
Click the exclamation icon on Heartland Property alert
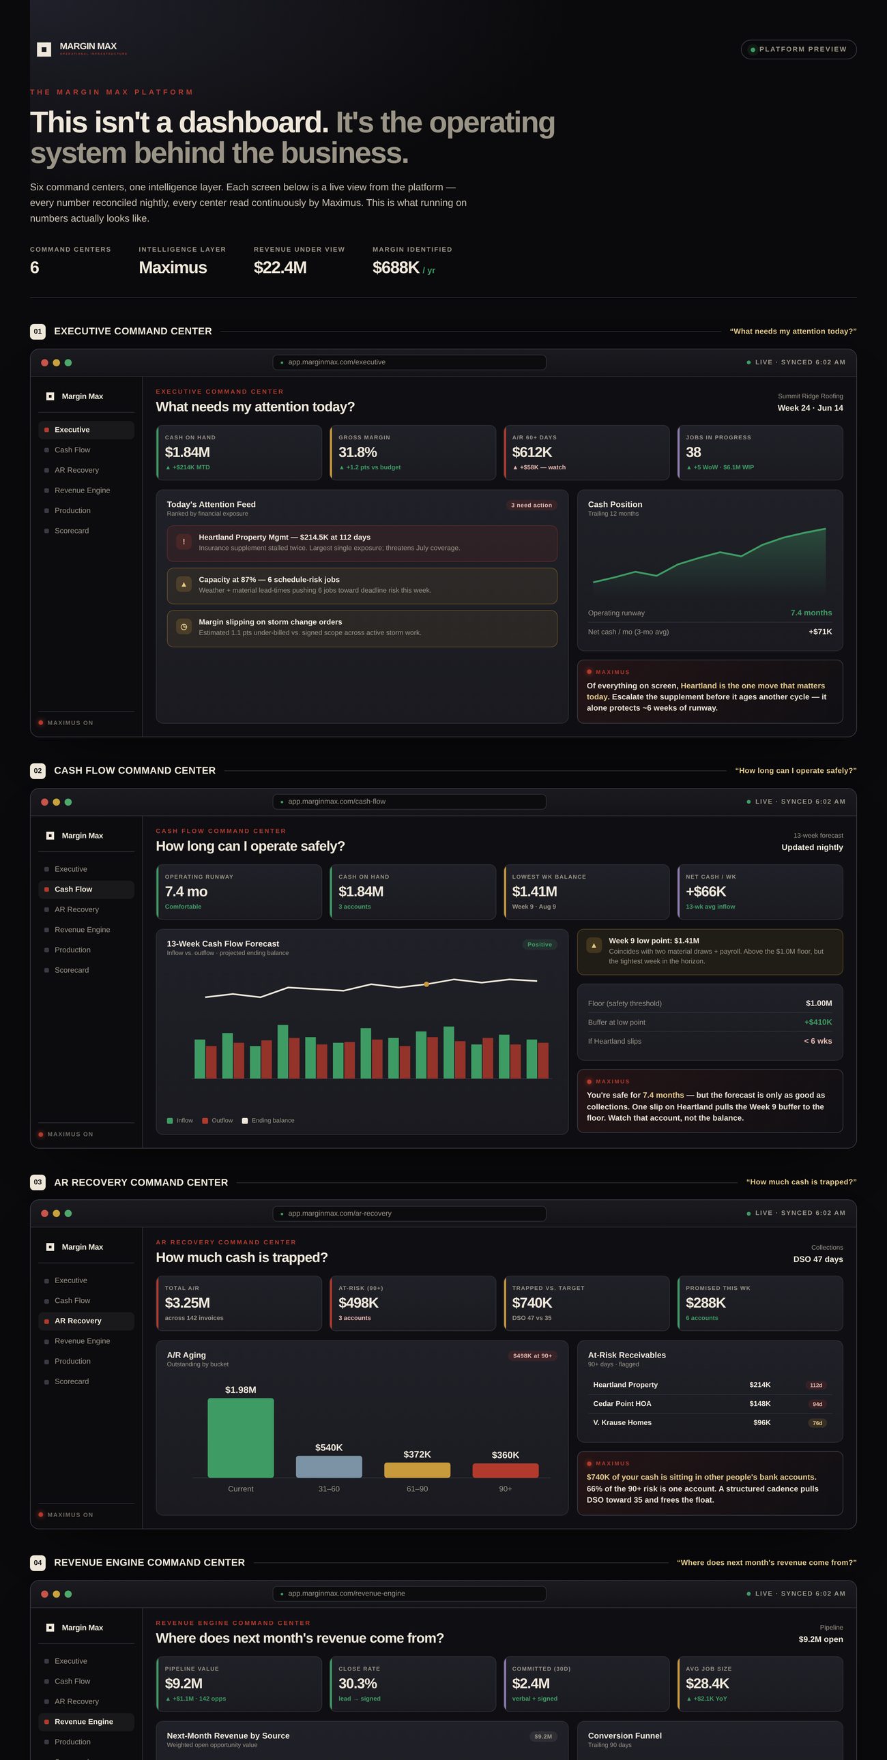point(184,542)
